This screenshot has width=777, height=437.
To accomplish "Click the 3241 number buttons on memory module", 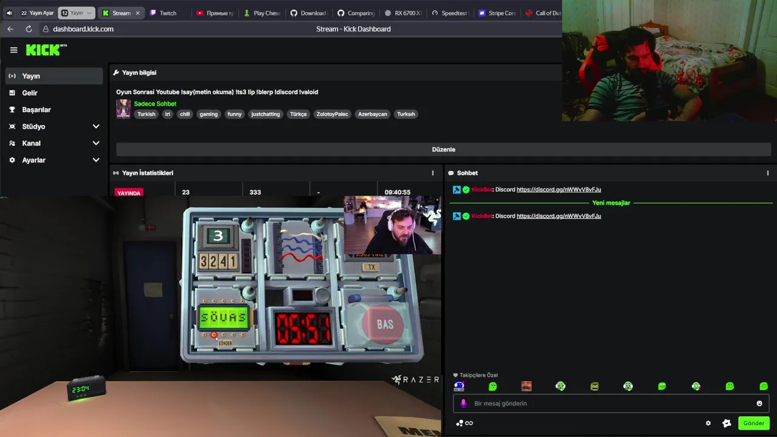I will tap(218, 262).
